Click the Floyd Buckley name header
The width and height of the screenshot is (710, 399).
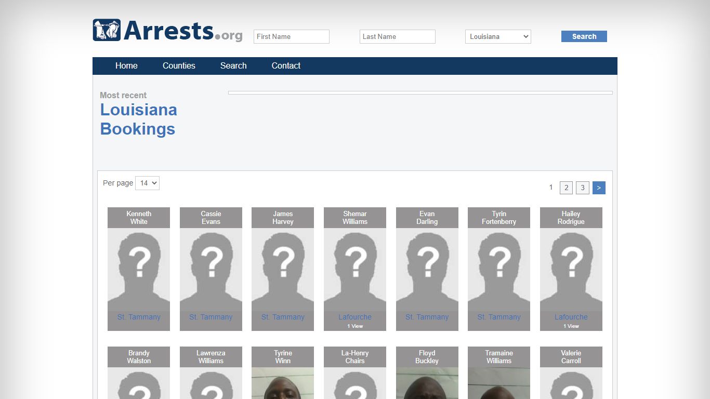(x=427, y=357)
